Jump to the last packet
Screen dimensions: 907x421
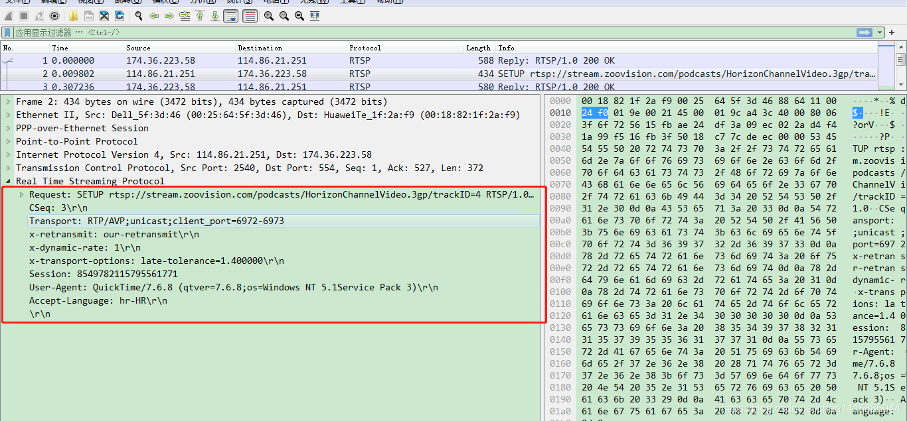click(x=215, y=15)
